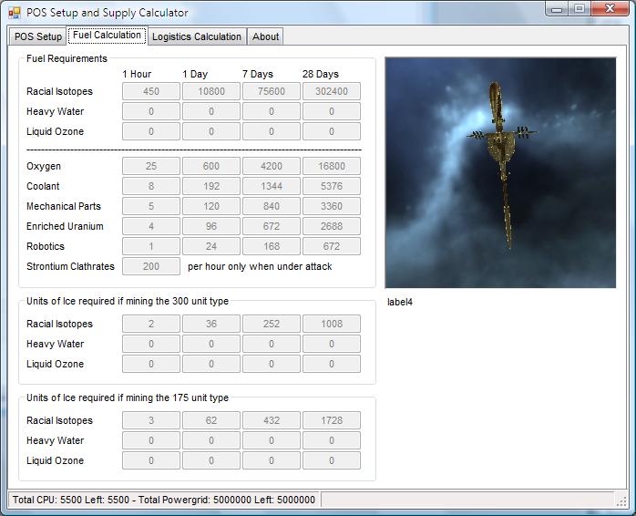Click the Racial Isotopes 28 Days field showing 302400
The width and height of the screenshot is (636, 516).
(x=332, y=91)
